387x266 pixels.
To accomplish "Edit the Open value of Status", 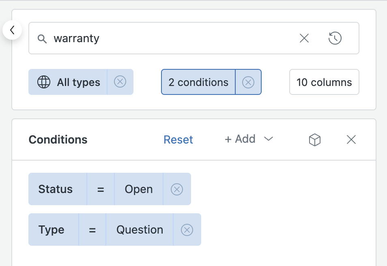I will pos(139,189).
